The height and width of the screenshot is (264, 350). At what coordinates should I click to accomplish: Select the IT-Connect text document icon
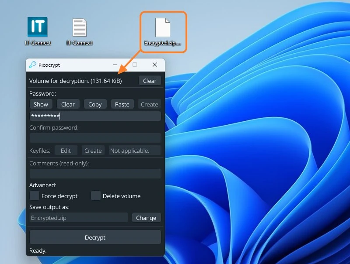[79, 31]
